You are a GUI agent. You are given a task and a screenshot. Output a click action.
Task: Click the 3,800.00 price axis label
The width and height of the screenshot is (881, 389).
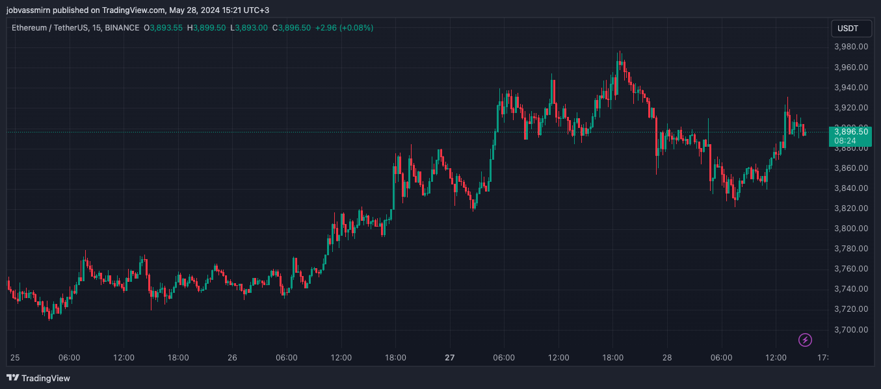click(x=851, y=229)
